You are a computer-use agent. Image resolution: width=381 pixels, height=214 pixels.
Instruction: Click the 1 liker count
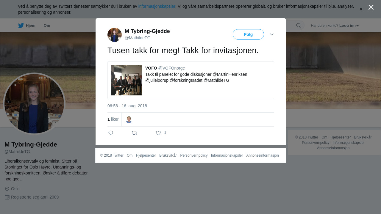(113, 119)
